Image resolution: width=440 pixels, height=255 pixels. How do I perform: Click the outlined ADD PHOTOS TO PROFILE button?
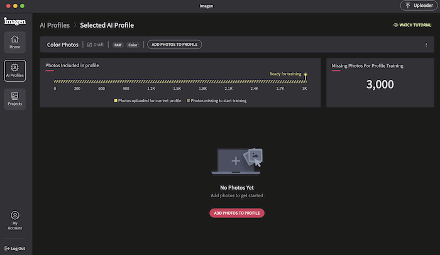(175, 45)
